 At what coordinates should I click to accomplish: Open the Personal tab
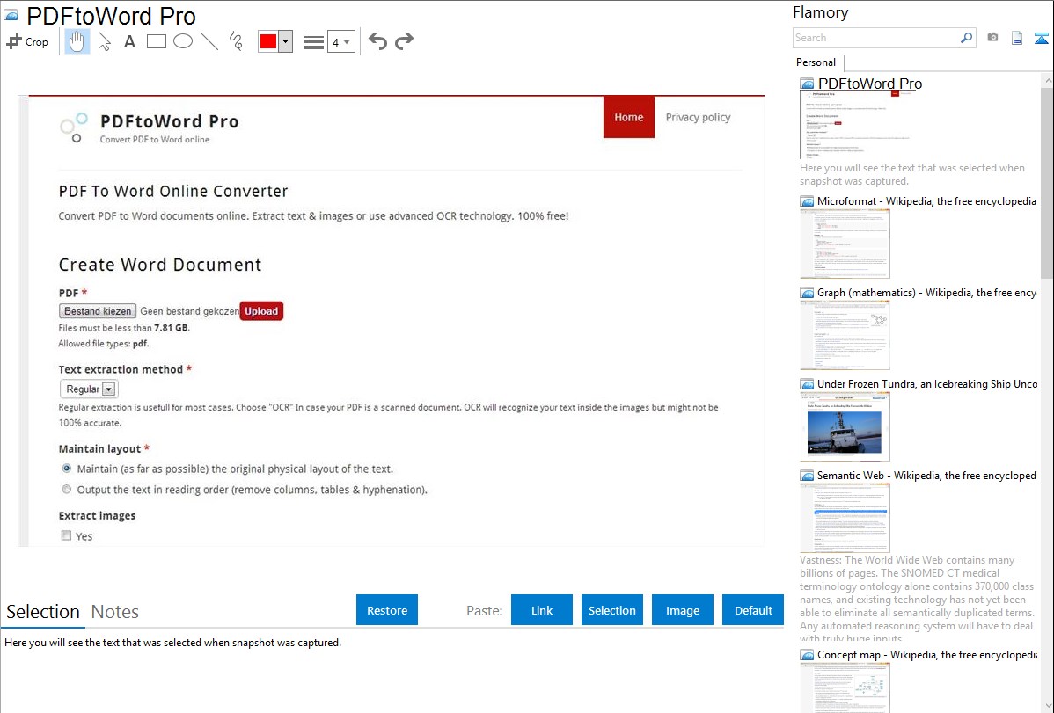click(x=816, y=62)
